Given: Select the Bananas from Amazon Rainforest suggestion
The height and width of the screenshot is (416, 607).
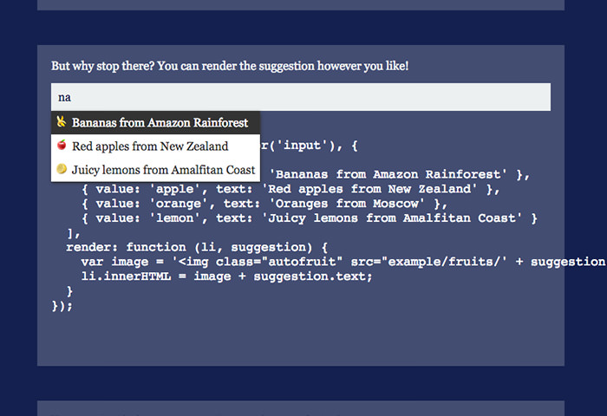Looking at the screenshot, I should [155, 123].
